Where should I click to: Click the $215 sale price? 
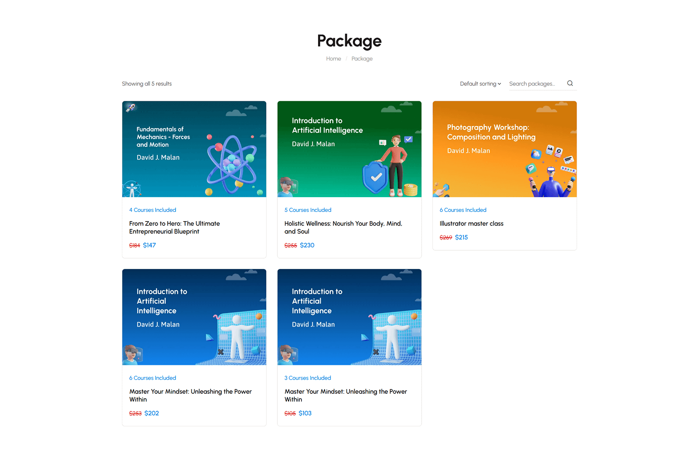(x=461, y=238)
